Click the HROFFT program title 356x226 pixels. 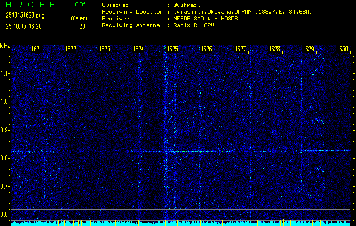click(x=36, y=5)
